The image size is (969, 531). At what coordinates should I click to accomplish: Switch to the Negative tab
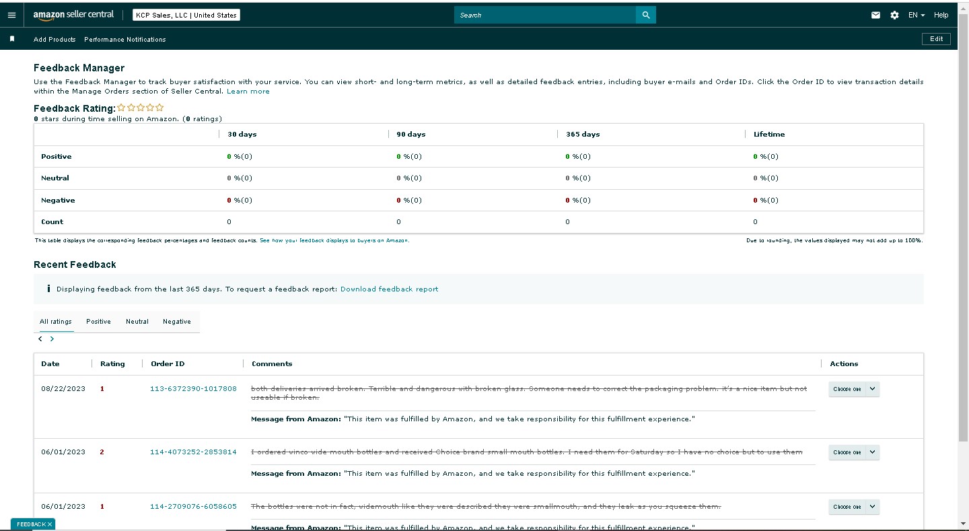pyautogui.click(x=177, y=322)
